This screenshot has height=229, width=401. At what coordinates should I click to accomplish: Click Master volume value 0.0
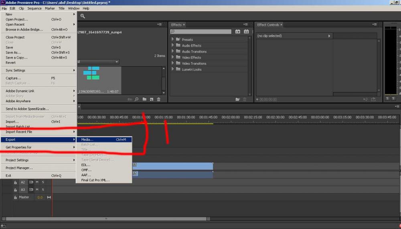tap(40, 197)
